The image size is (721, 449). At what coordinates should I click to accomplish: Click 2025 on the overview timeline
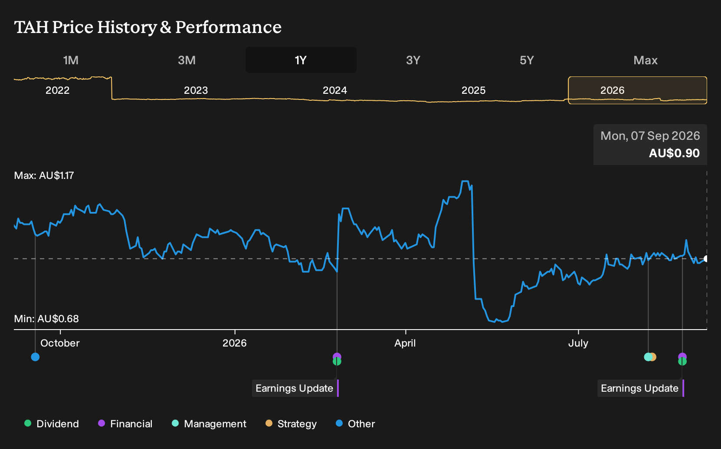(474, 90)
